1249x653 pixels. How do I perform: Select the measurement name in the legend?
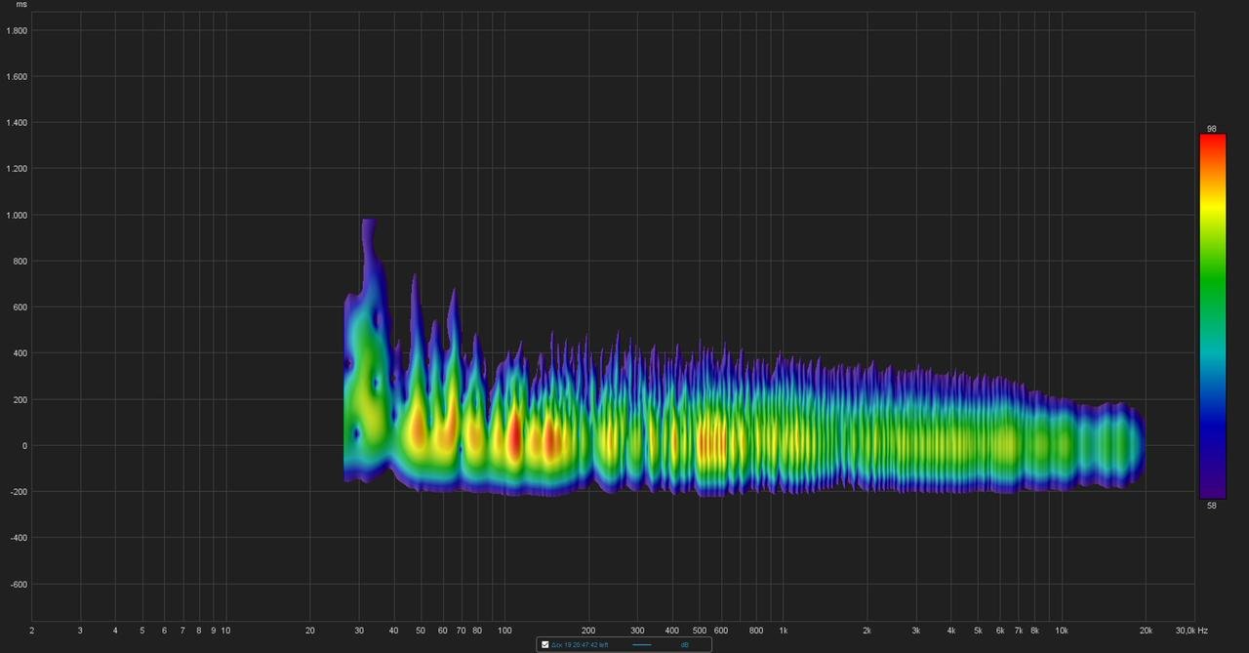(580, 644)
